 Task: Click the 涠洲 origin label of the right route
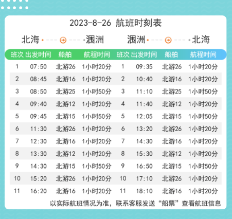(136, 40)
